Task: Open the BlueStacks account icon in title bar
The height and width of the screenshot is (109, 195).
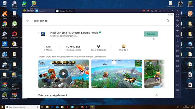Action: pos(152,11)
